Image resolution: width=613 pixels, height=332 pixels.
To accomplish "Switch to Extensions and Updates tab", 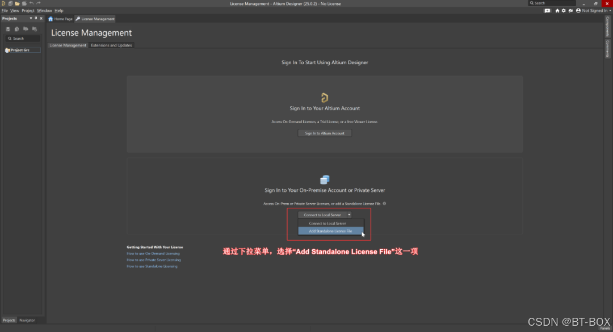I will click(111, 45).
